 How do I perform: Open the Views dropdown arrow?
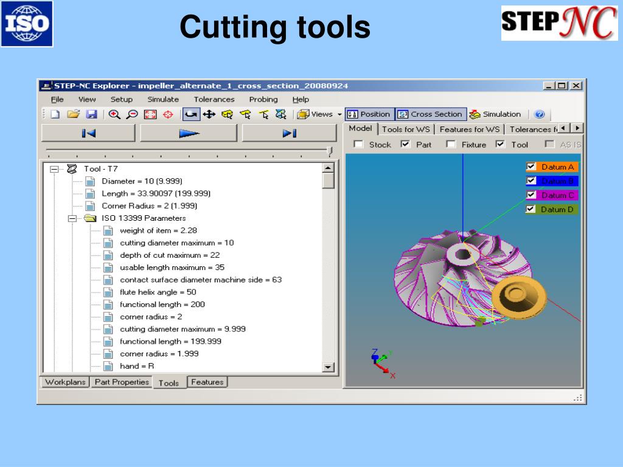click(339, 114)
